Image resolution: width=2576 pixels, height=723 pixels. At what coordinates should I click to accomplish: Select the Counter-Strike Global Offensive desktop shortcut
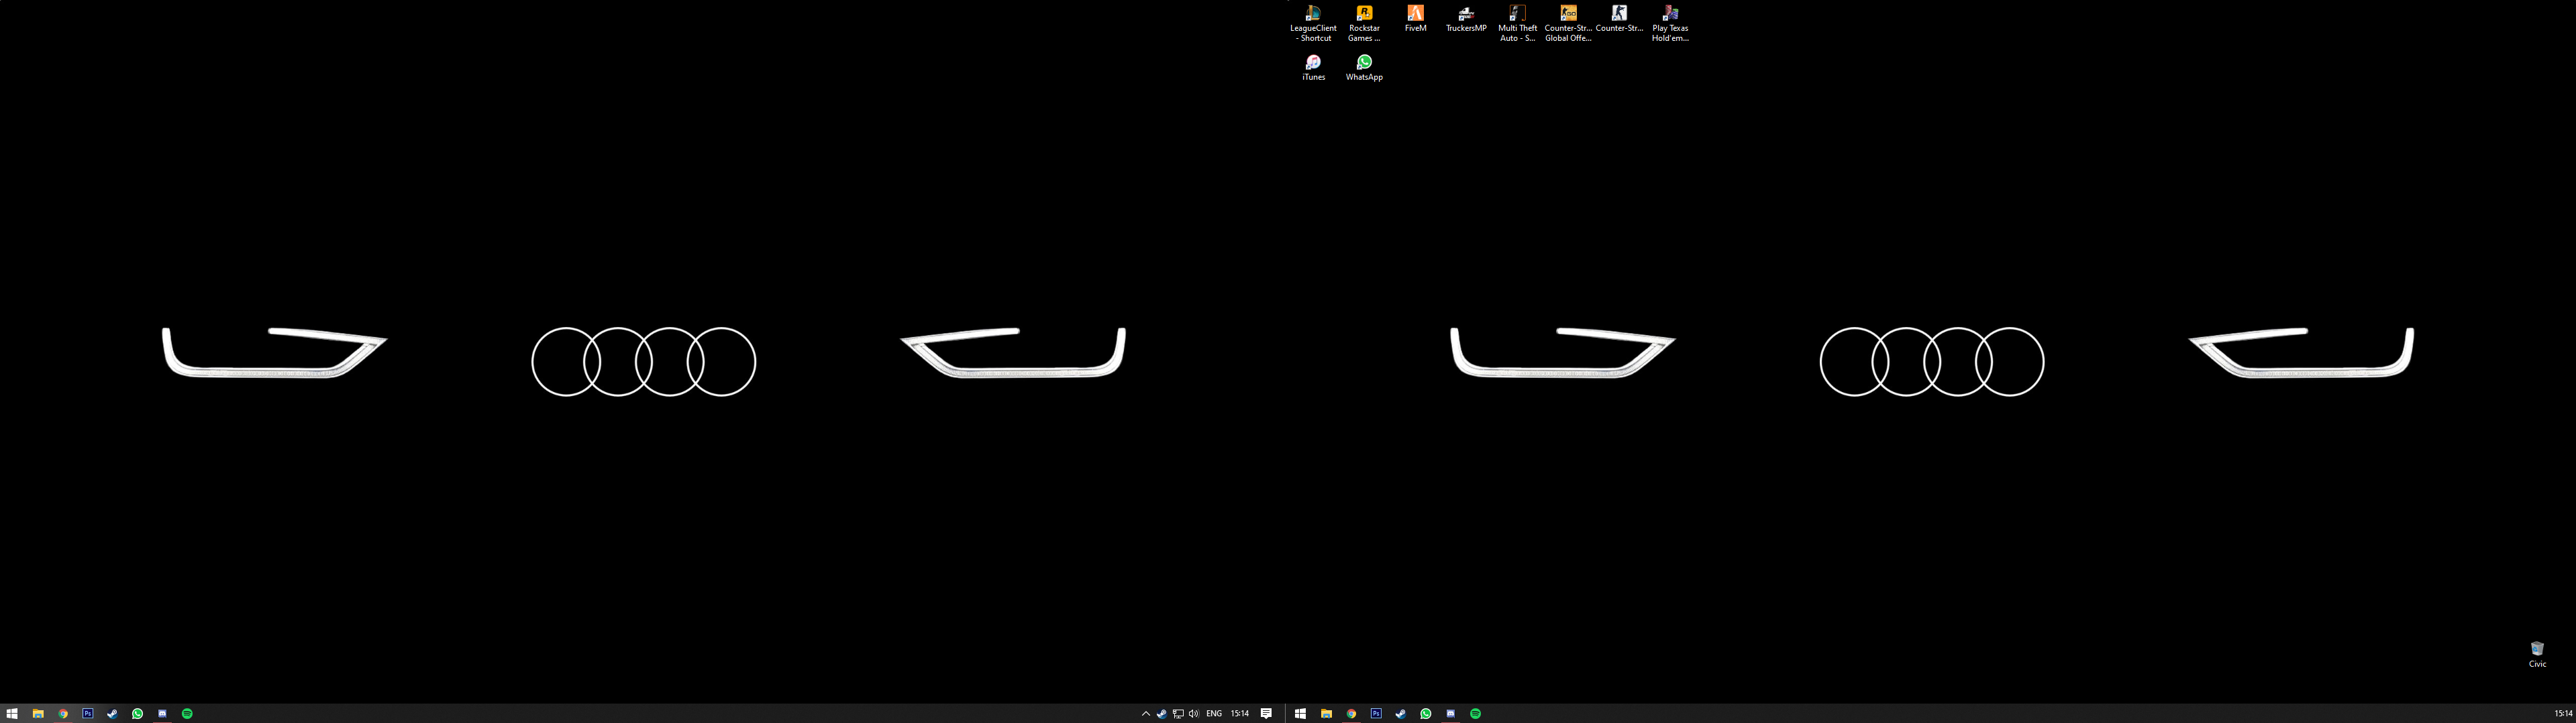[1568, 23]
